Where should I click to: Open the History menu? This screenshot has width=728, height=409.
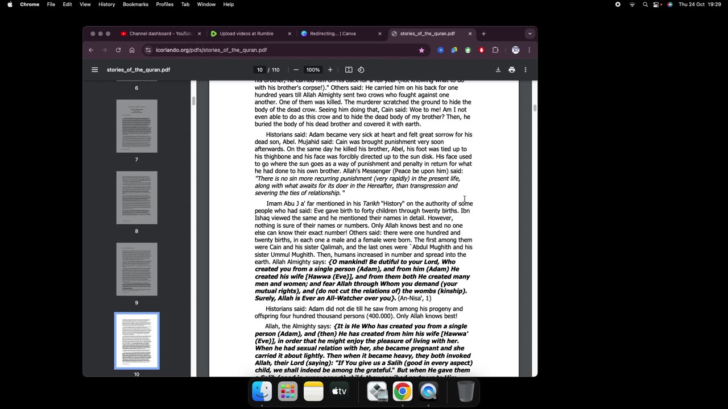[x=106, y=5]
